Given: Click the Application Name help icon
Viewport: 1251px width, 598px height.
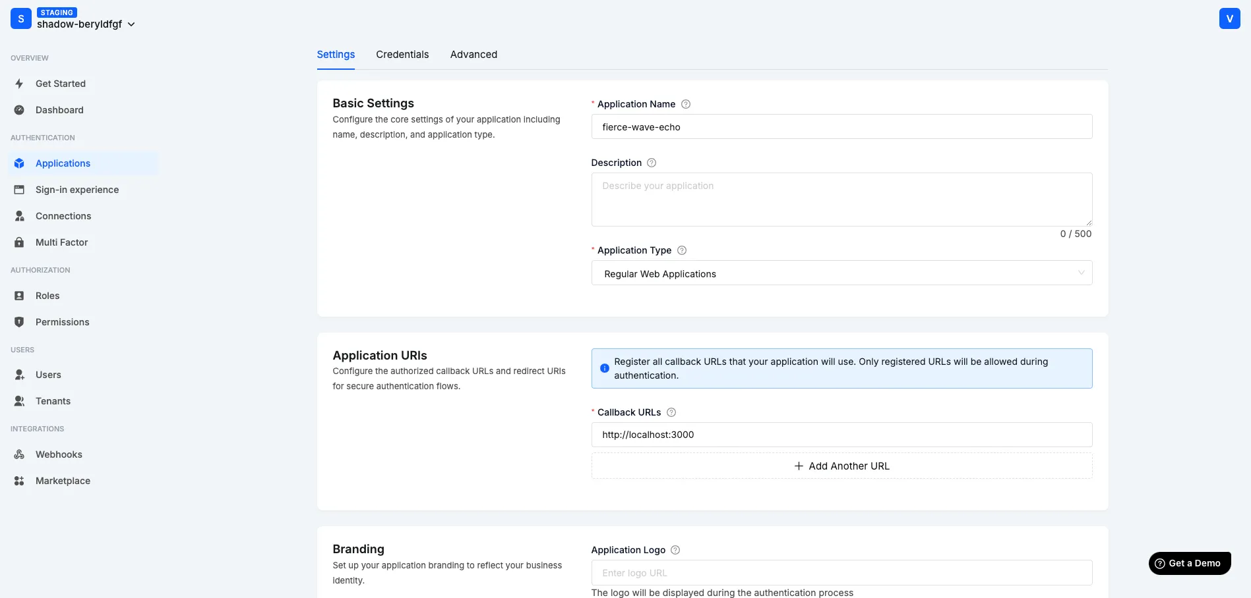Looking at the screenshot, I should 686,103.
